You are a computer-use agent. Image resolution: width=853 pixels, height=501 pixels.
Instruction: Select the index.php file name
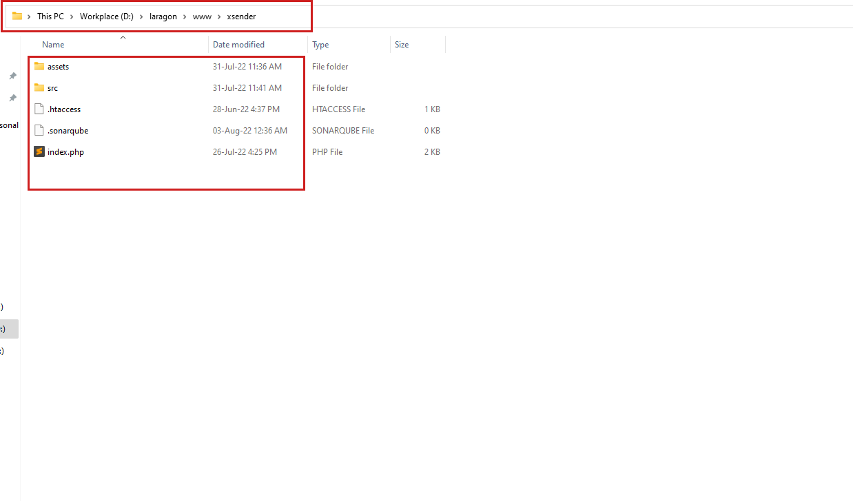pos(66,152)
